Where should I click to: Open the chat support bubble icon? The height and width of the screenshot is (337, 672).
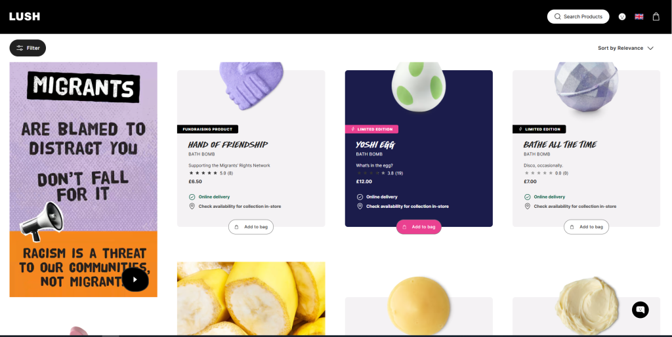640,309
